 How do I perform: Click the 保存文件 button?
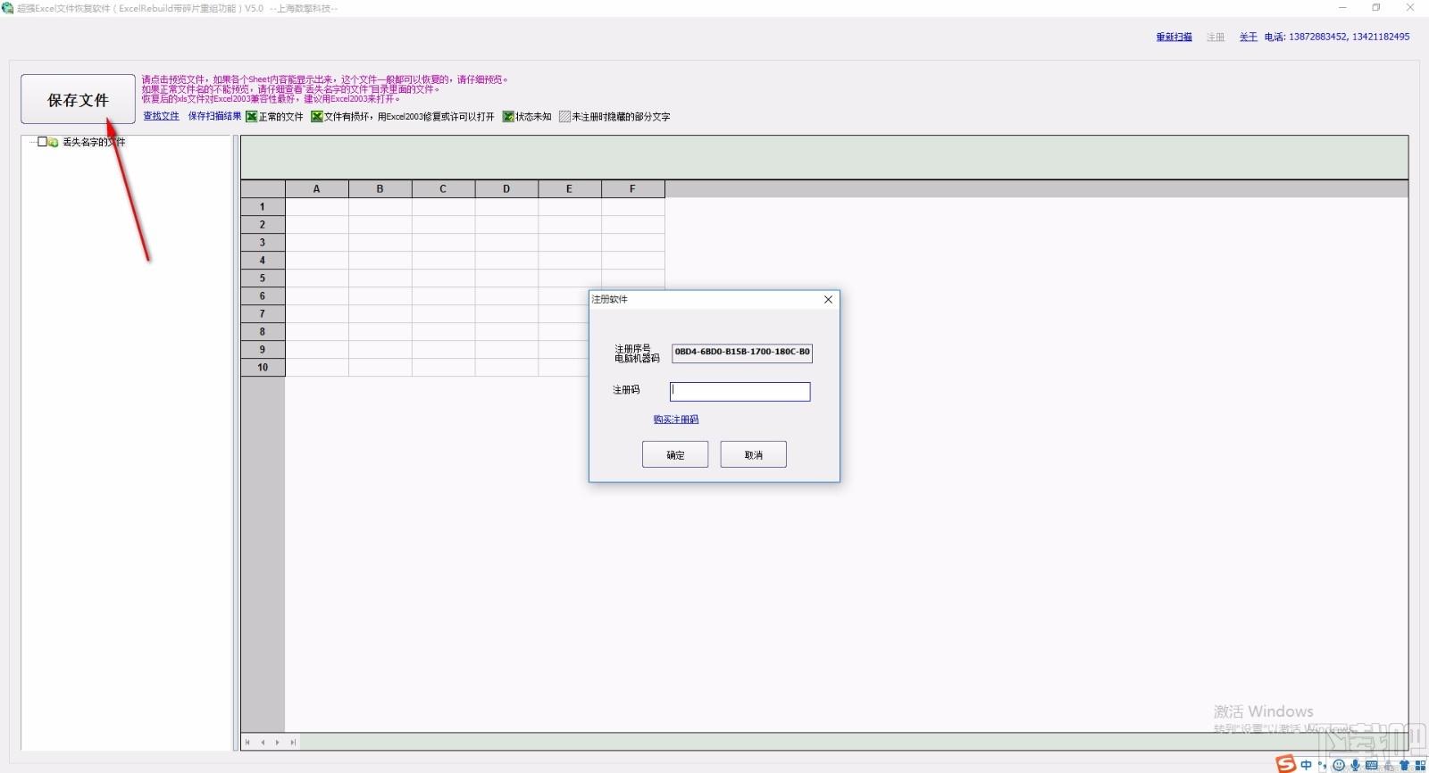[78, 99]
